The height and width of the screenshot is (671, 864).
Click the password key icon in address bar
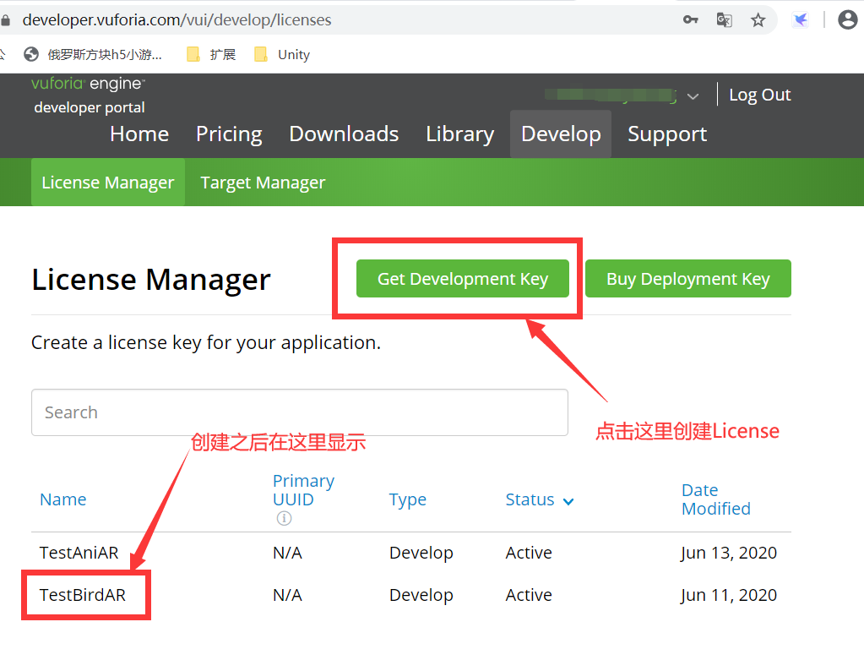click(x=690, y=19)
